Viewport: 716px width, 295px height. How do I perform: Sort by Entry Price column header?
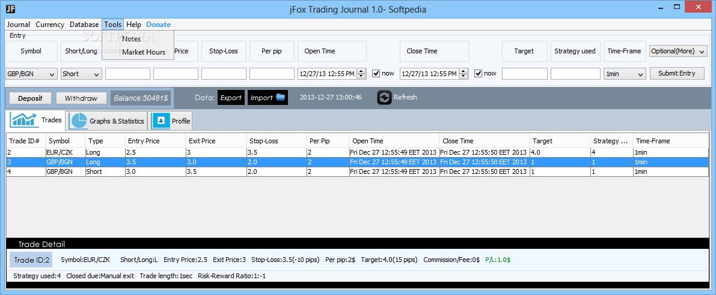click(155, 141)
